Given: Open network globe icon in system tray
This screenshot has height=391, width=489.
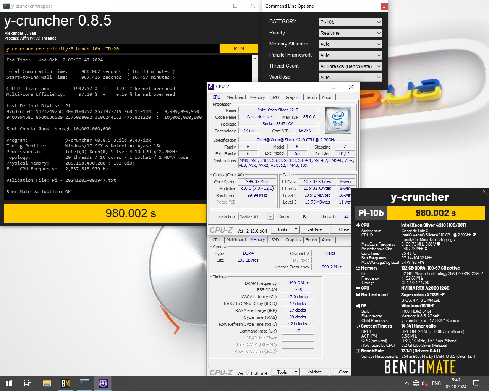Looking at the screenshot, I should coord(416,383).
